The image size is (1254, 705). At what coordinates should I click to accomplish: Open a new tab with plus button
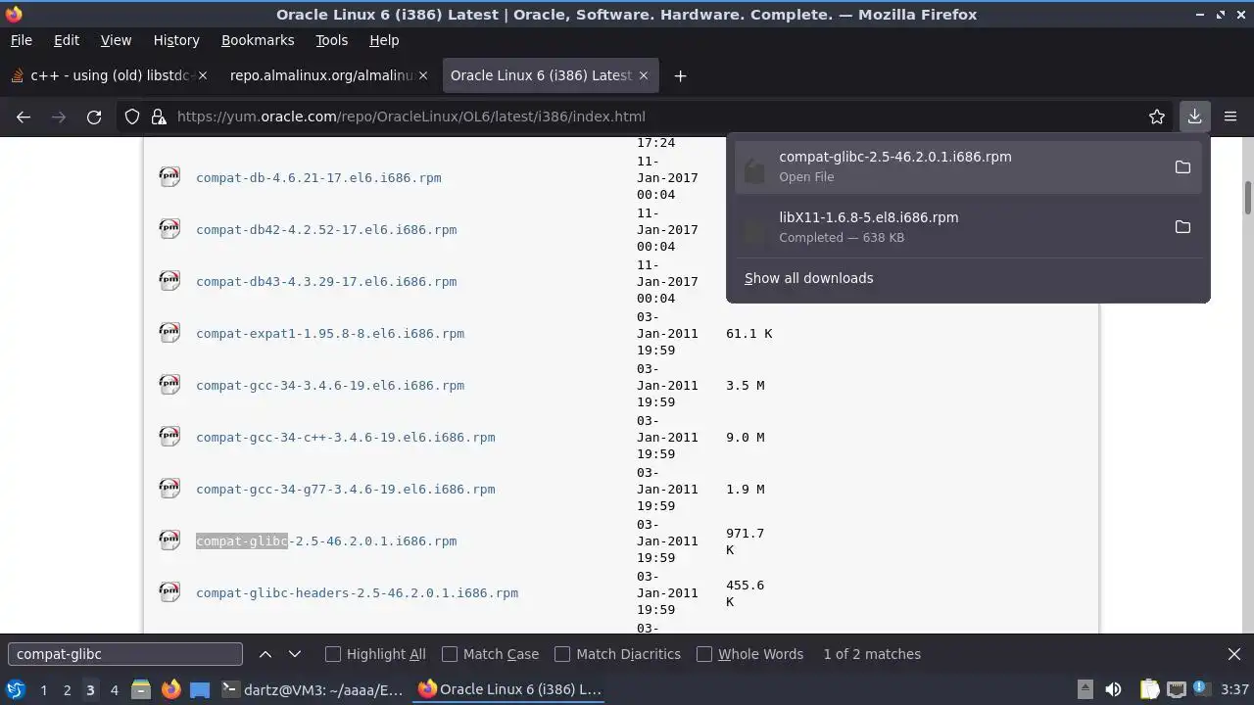680,75
